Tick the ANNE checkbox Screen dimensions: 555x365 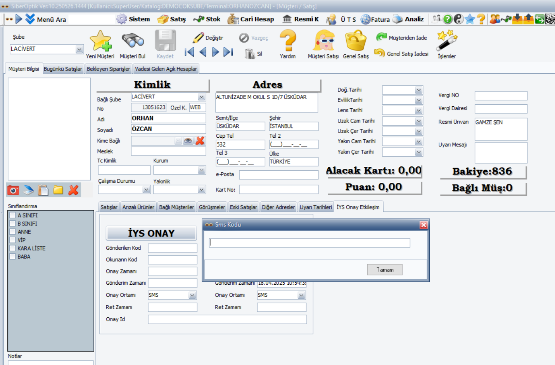click(x=13, y=232)
